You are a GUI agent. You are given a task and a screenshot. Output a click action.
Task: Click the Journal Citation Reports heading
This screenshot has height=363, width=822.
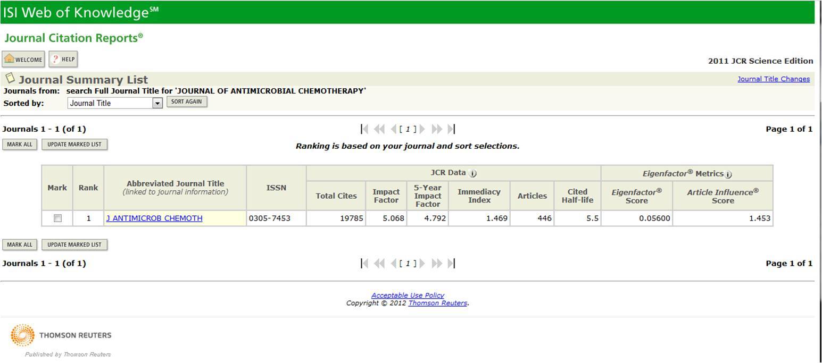74,38
